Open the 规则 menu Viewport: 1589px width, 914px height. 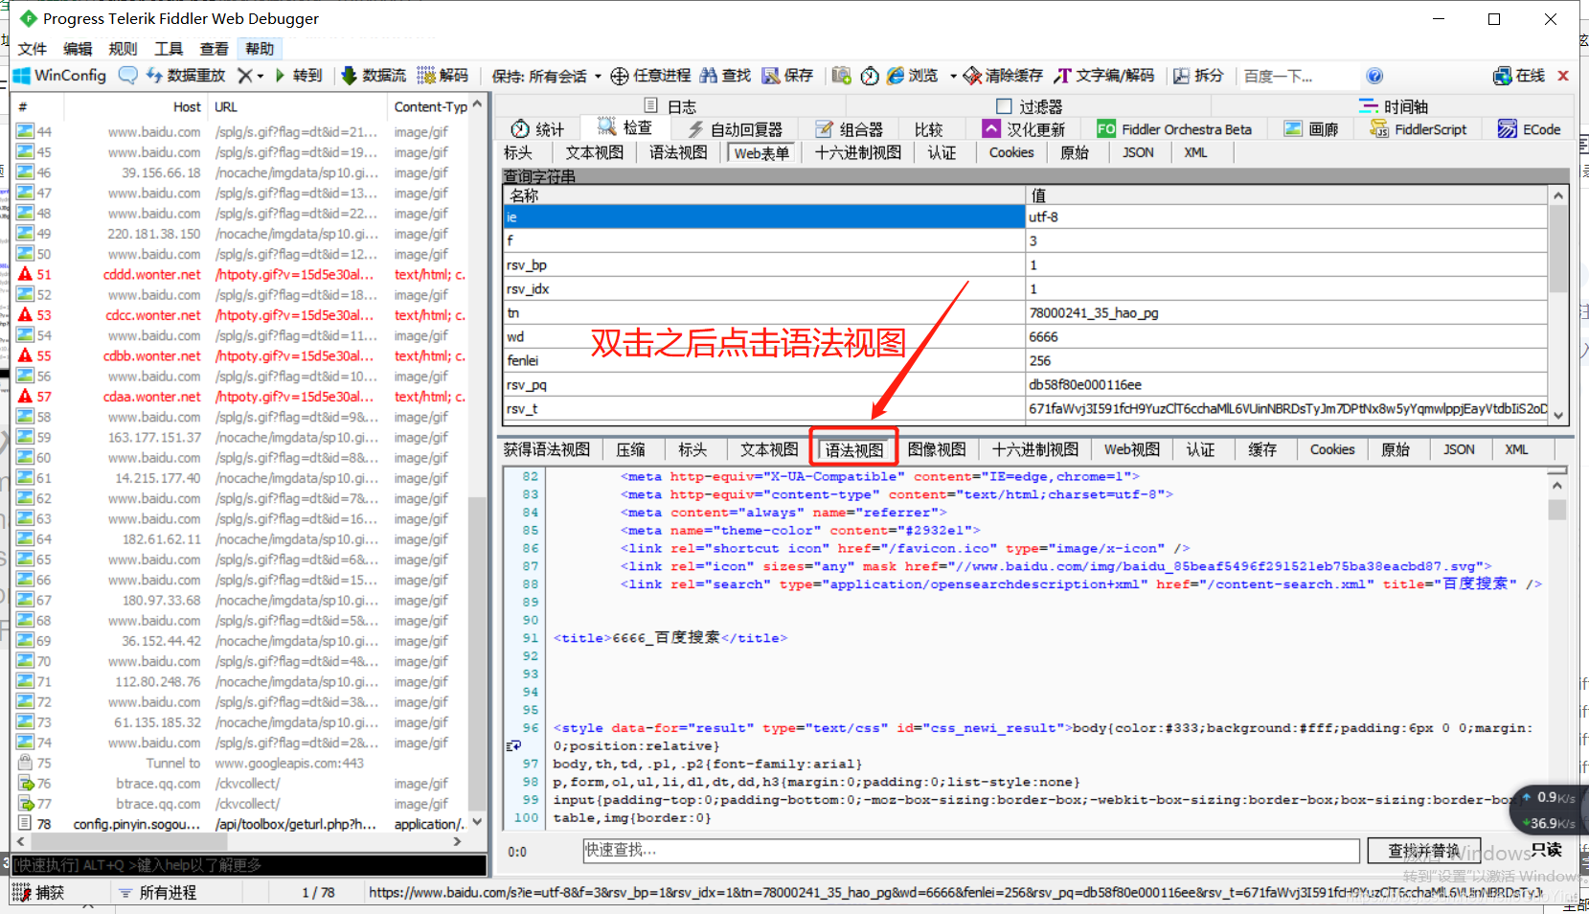pyautogui.click(x=123, y=49)
